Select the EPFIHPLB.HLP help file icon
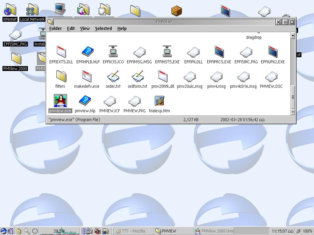The width and height of the screenshot is (314, 235). 88,52
